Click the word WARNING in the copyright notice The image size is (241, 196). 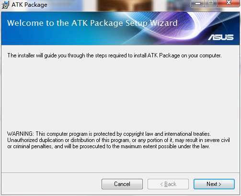20,134
